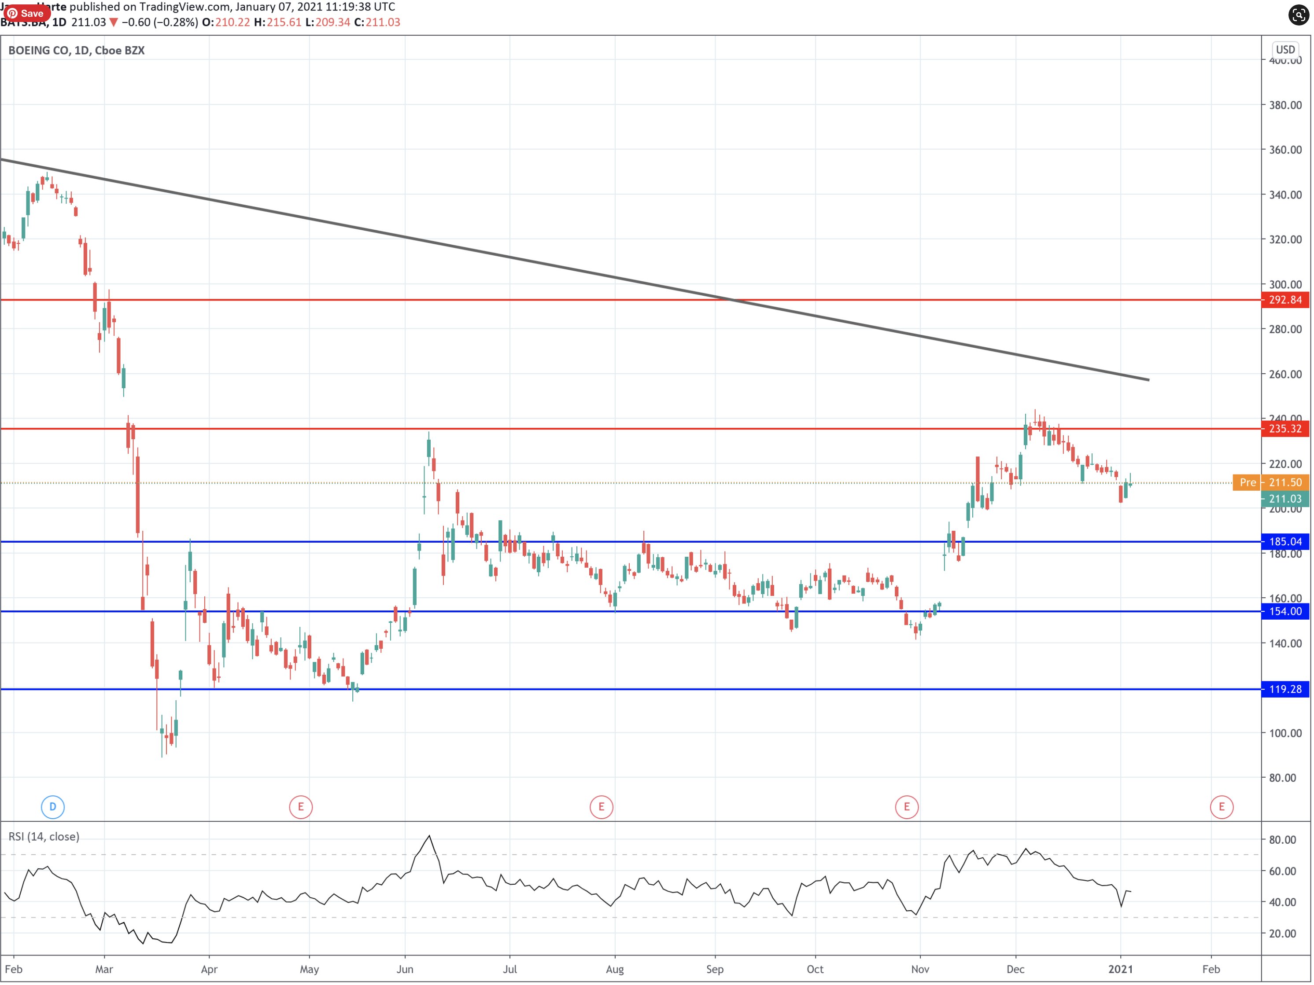Click the green 211.03 last price tag

(x=1285, y=499)
